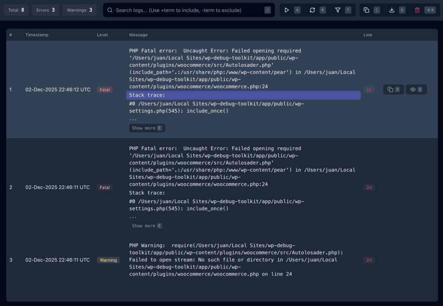Open the filter funnel icon
The height and width of the screenshot is (306, 443).
(x=338, y=10)
